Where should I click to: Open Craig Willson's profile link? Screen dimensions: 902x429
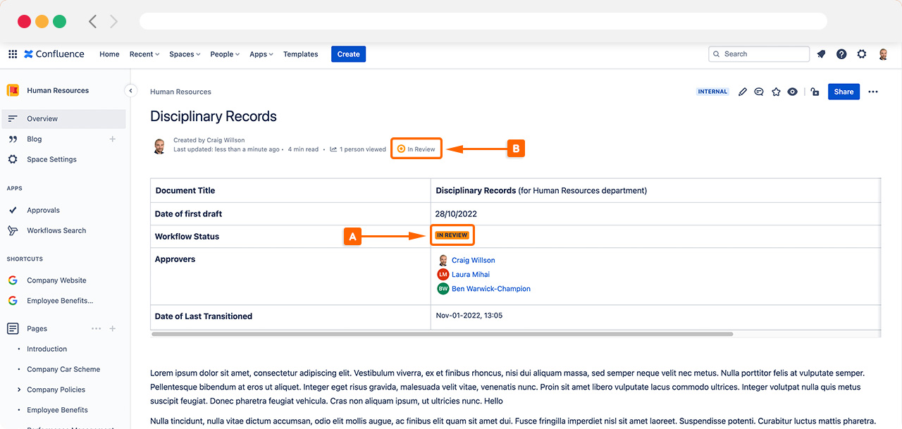point(473,260)
